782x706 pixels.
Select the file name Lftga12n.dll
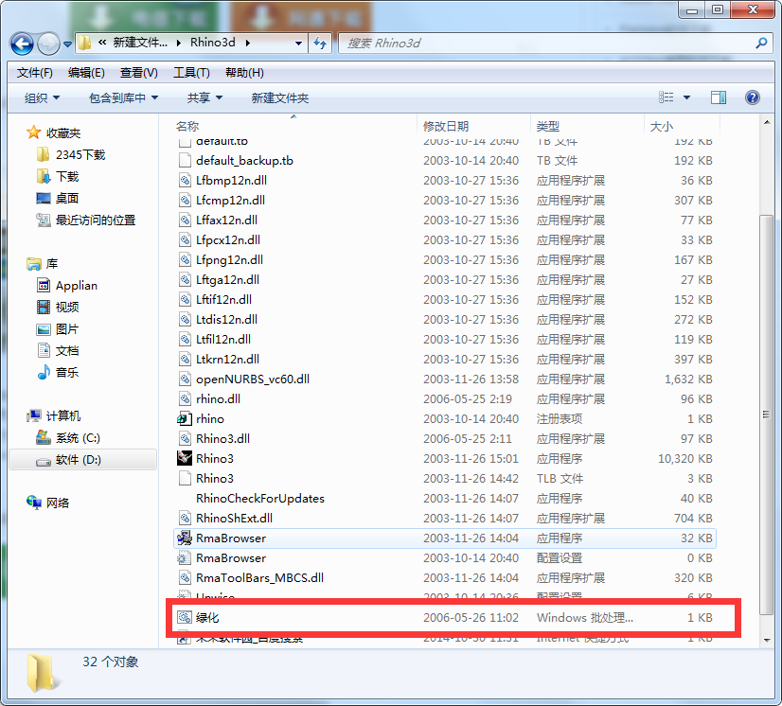coord(227,280)
